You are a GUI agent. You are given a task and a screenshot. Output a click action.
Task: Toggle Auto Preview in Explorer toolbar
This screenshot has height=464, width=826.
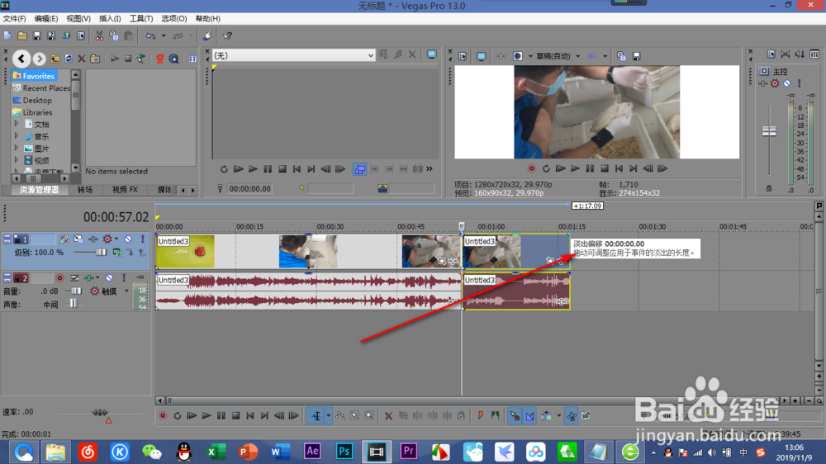point(141,59)
